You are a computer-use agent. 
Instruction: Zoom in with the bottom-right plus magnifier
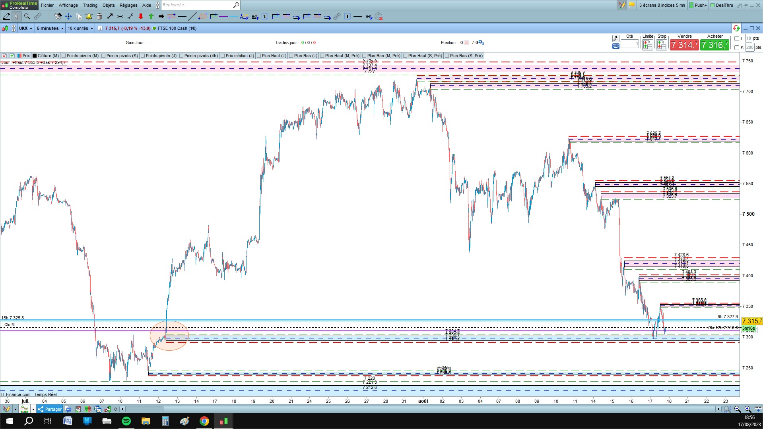[x=747, y=409]
